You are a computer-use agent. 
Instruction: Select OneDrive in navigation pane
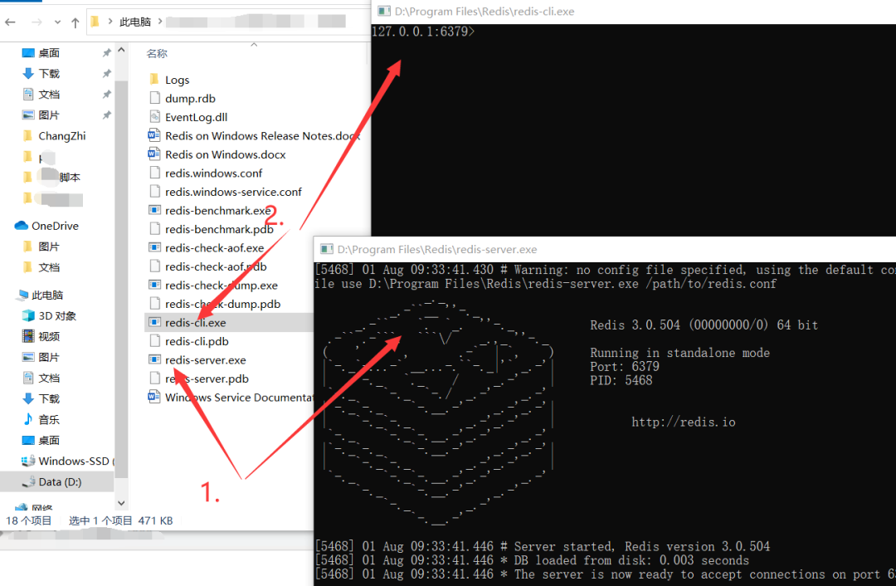click(55, 226)
